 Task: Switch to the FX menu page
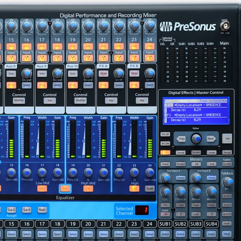(x=165, y=153)
